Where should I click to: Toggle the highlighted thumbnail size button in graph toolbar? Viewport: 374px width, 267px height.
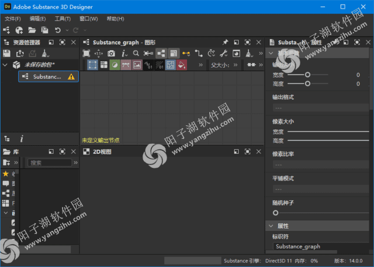174,53
